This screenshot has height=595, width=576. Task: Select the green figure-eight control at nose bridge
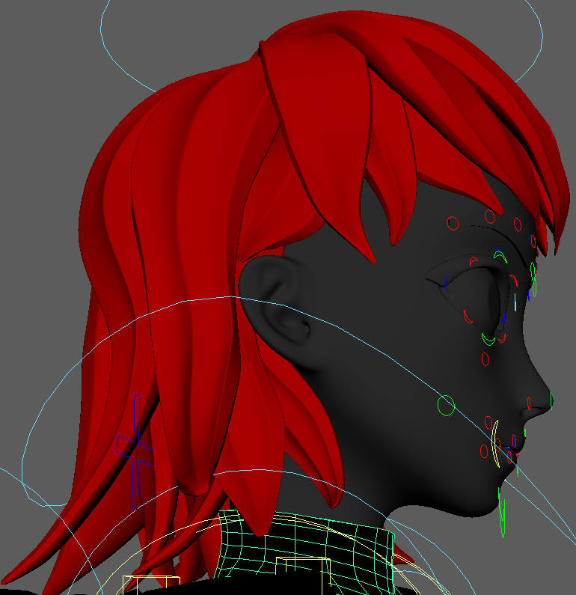click(533, 279)
